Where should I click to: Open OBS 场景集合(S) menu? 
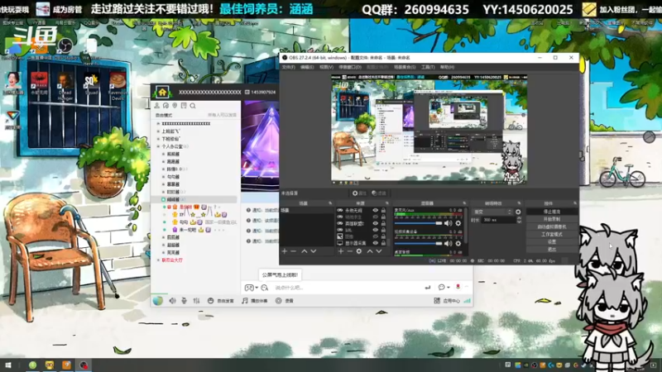tap(405, 67)
